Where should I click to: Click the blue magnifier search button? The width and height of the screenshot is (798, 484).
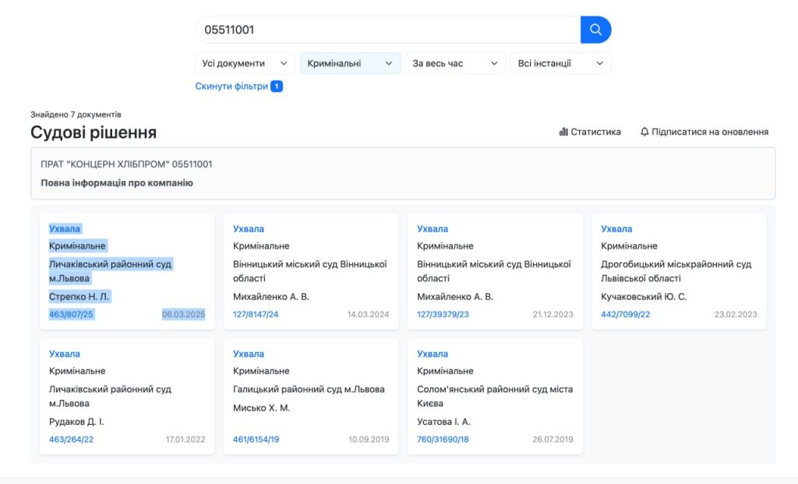(595, 30)
